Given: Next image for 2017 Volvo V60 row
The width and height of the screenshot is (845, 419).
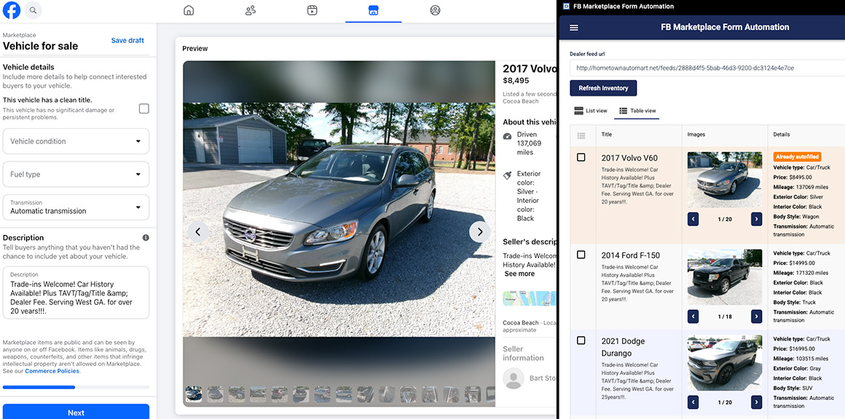Looking at the screenshot, I should [757, 219].
